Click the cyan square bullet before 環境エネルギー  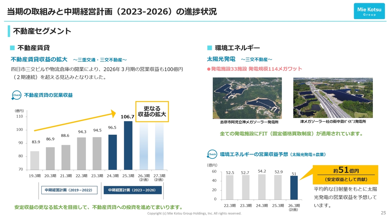coord(209,48)
